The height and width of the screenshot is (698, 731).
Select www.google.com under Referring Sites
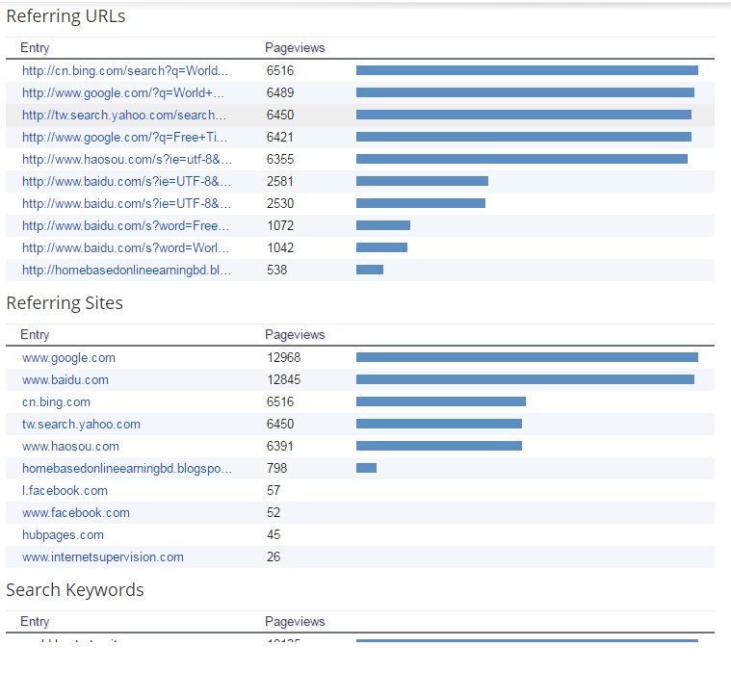[x=68, y=357]
